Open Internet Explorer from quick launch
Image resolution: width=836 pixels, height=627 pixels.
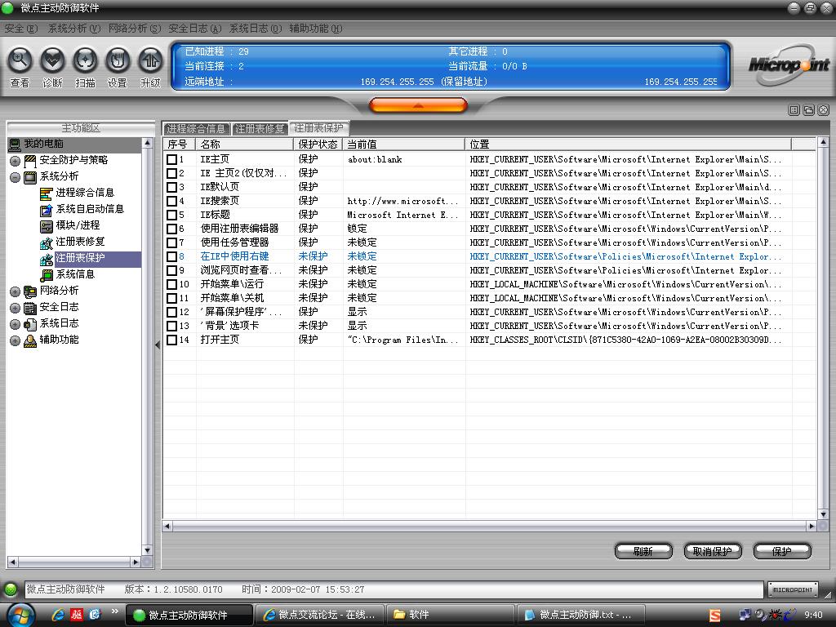[58, 615]
